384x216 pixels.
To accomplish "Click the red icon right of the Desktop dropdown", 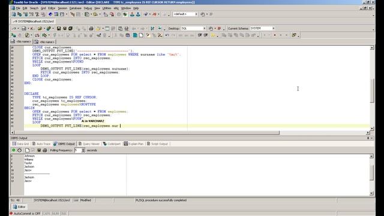I will (219, 28).
